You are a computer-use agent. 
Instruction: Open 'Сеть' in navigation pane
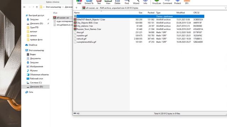31,92
